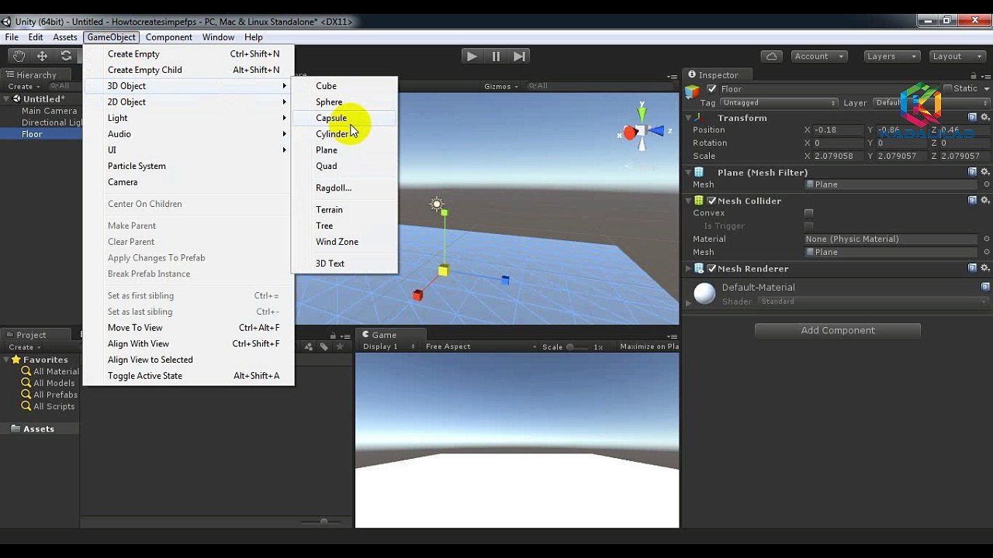The height and width of the screenshot is (558, 993).
Task: Click the Transform component help icon
Action: [973, 118]
